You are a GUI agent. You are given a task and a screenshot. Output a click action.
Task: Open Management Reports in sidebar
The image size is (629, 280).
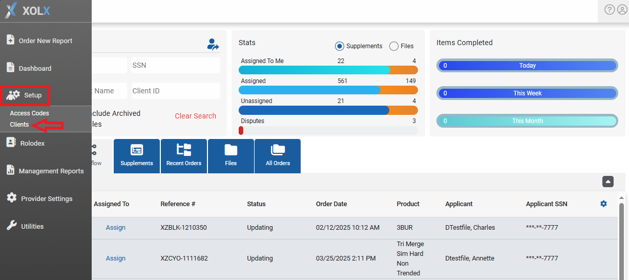point(51,171)
